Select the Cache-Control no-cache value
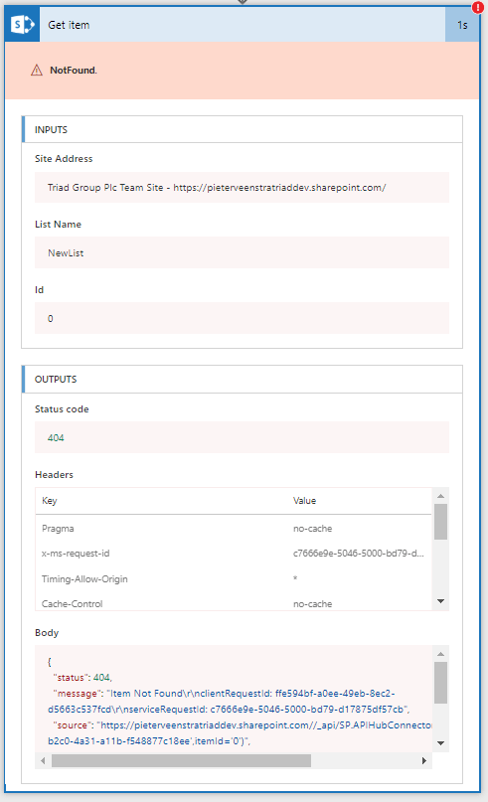Image resolution: width=488 pixels, height=802 pixels. tap(312, 603)
